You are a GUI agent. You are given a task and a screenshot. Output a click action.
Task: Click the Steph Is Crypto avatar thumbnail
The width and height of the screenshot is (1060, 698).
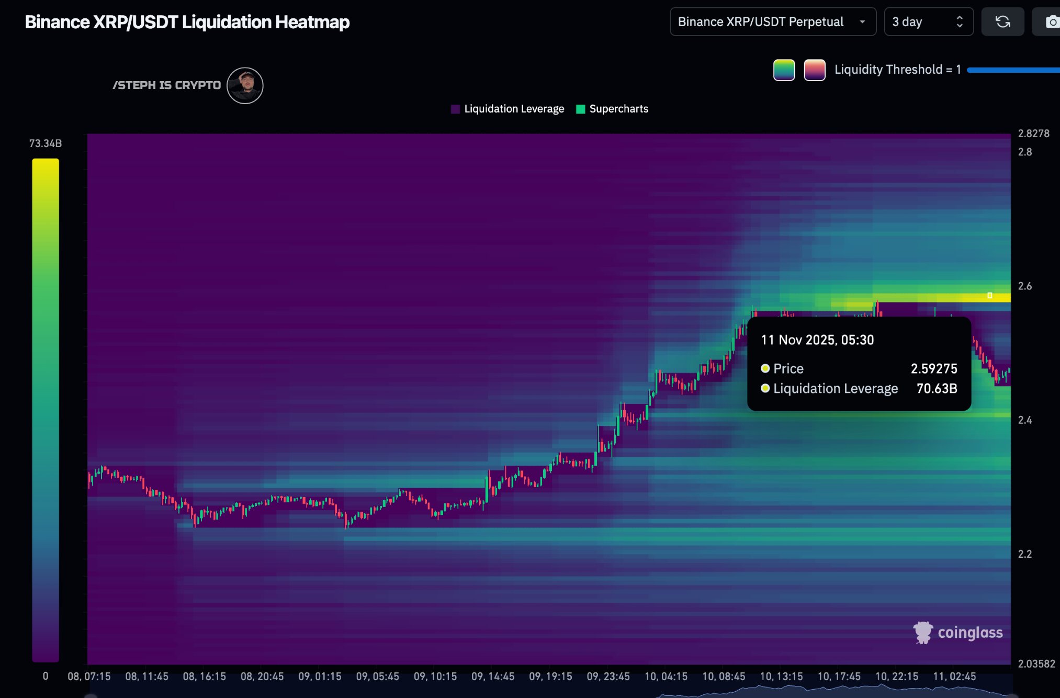[x=244, y=85]
